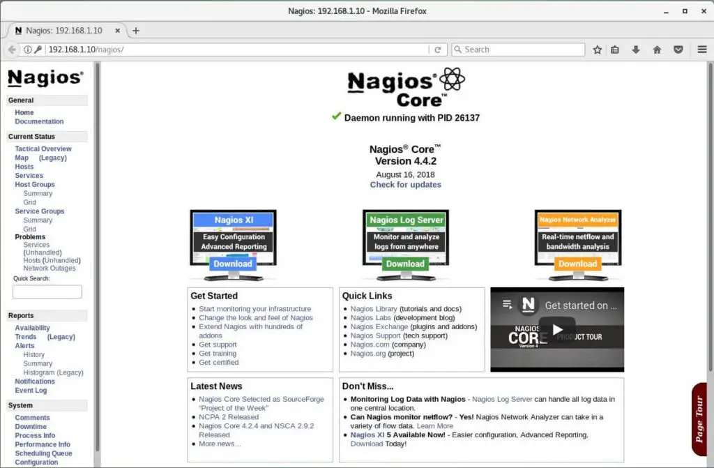This screenshot has width=714, height=468.
Task: Open the Hosts status page
Action: [24, 167]
